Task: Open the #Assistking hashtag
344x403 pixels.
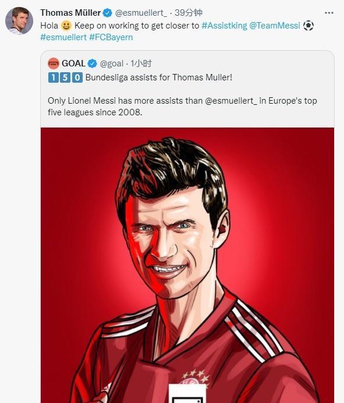Action: pos(224,26)
